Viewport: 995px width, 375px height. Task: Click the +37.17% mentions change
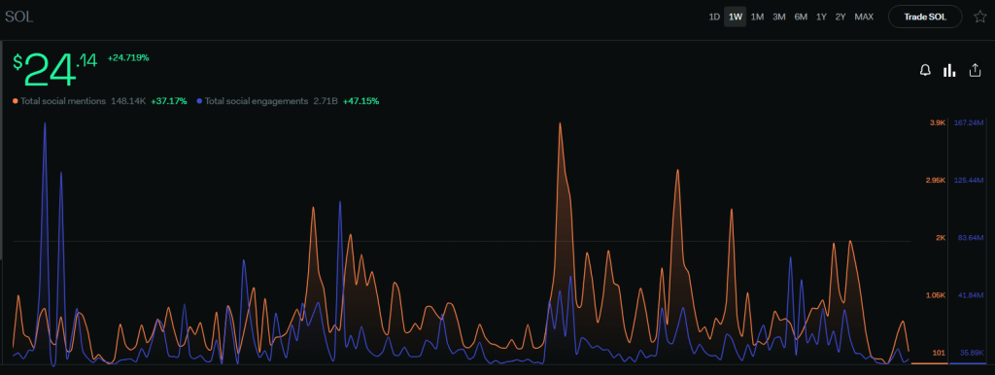(x=169, y=101)
